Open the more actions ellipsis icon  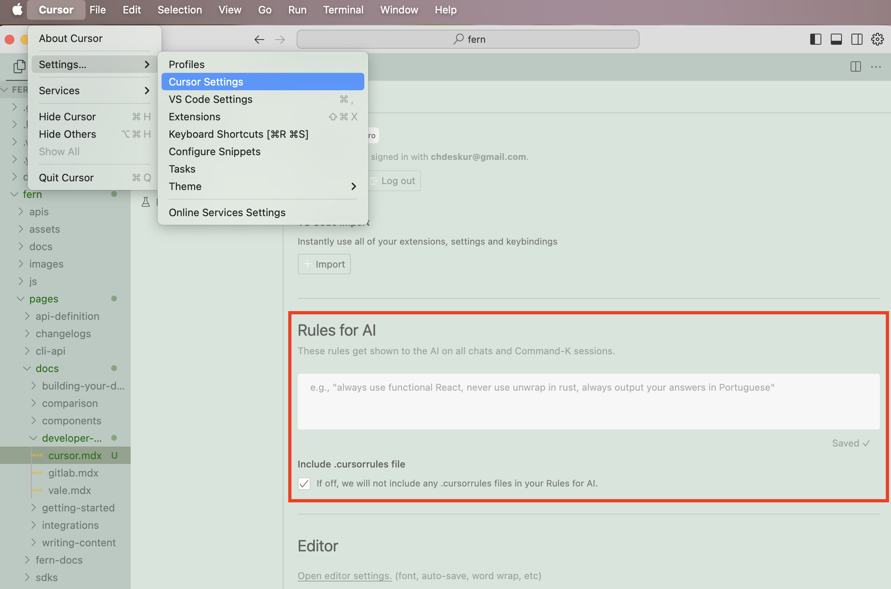click(876, 66)
